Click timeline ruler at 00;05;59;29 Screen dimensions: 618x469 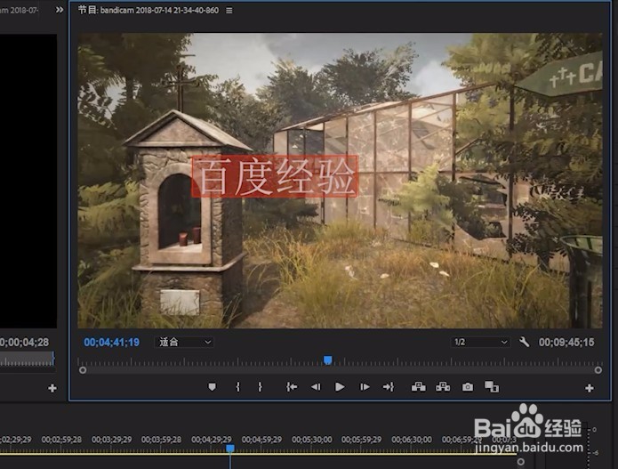(x=361, y=439)
